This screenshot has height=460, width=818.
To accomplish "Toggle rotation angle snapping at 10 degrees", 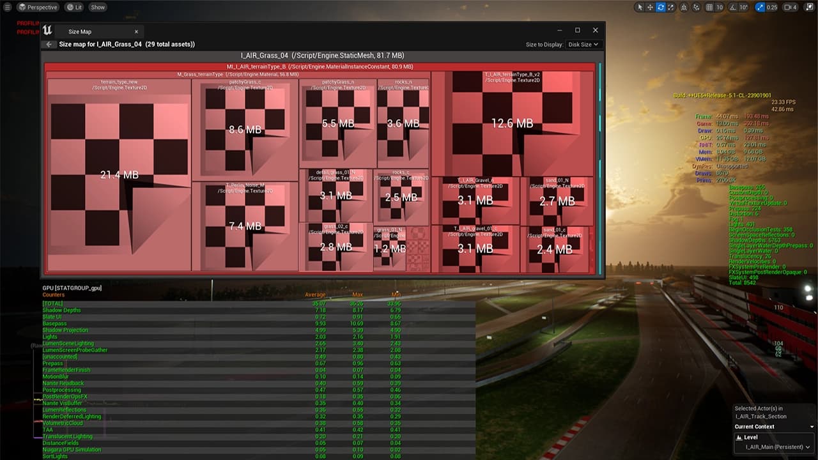I will pyautogui.click(x=732, y=7).
